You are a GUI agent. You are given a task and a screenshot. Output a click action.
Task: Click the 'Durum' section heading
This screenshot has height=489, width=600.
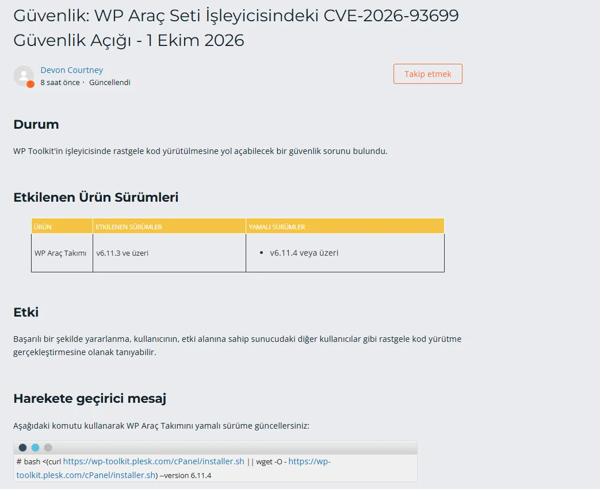pyautogui.click(x=36, y=125)
